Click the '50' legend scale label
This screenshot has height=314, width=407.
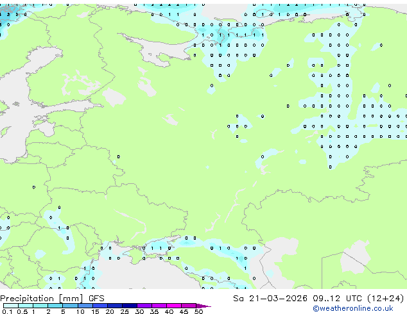tap(198, 311)
